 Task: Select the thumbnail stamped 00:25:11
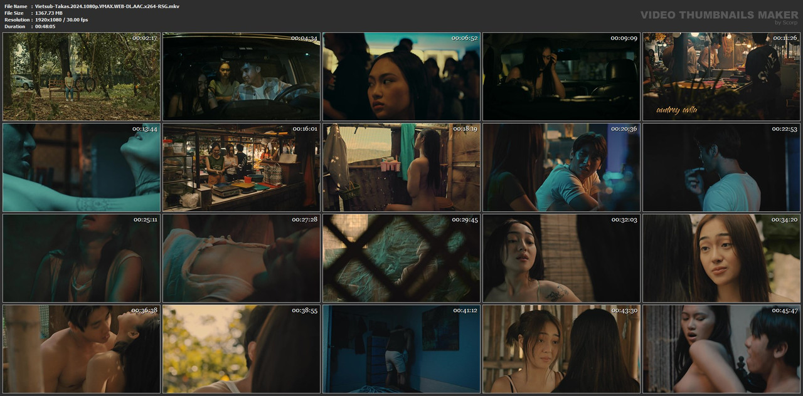[82, 258]
